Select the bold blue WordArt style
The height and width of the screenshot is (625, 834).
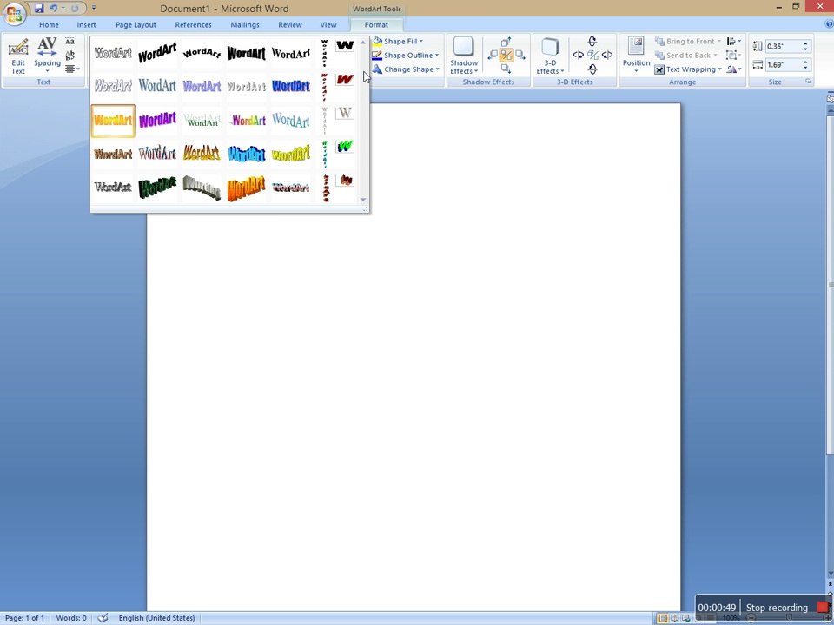pos(291,86)
